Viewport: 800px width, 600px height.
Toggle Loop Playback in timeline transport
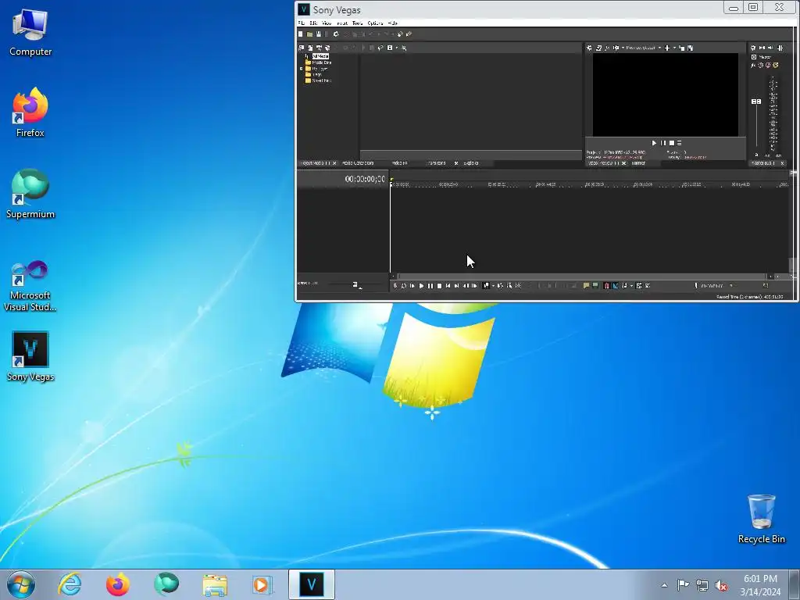click(404, 286)
